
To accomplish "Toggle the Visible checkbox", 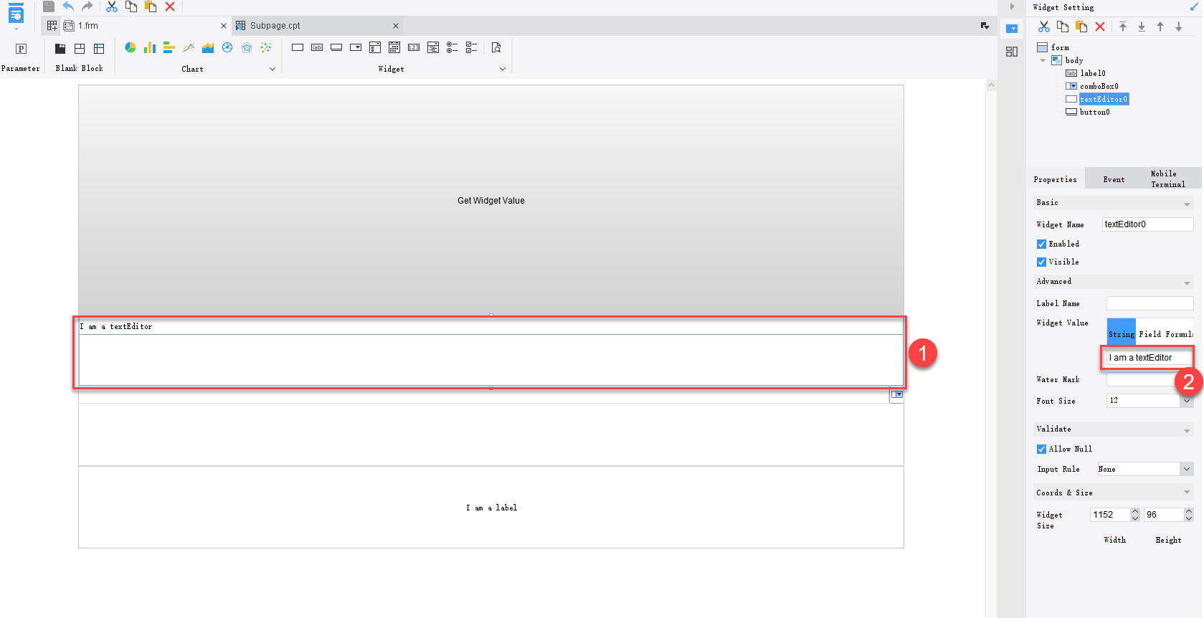I will [x=1041, y=262].
